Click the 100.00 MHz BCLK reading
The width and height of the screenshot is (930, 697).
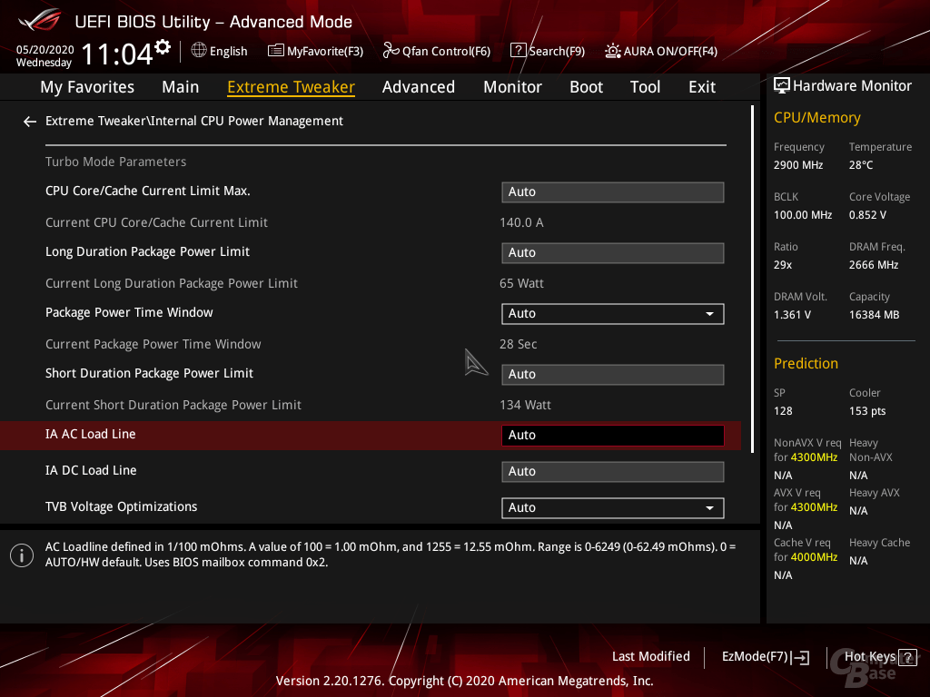803,215
